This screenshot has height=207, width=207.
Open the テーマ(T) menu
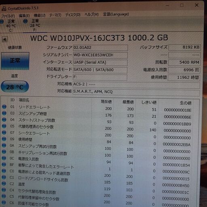pos(55,15)
